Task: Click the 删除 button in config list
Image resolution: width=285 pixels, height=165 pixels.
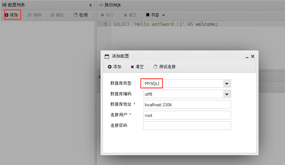Action: tap(57, 15)
